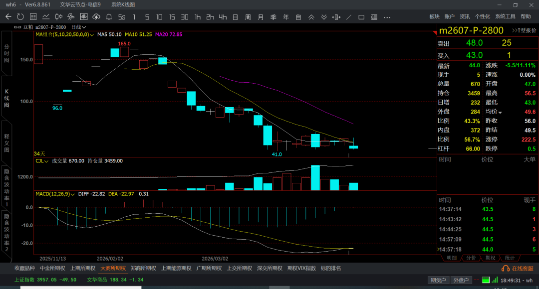Image resolution: width=539 pixels, height=289 pixels.
Task: Open the 系统工具 menu
Action: point(505,17)
